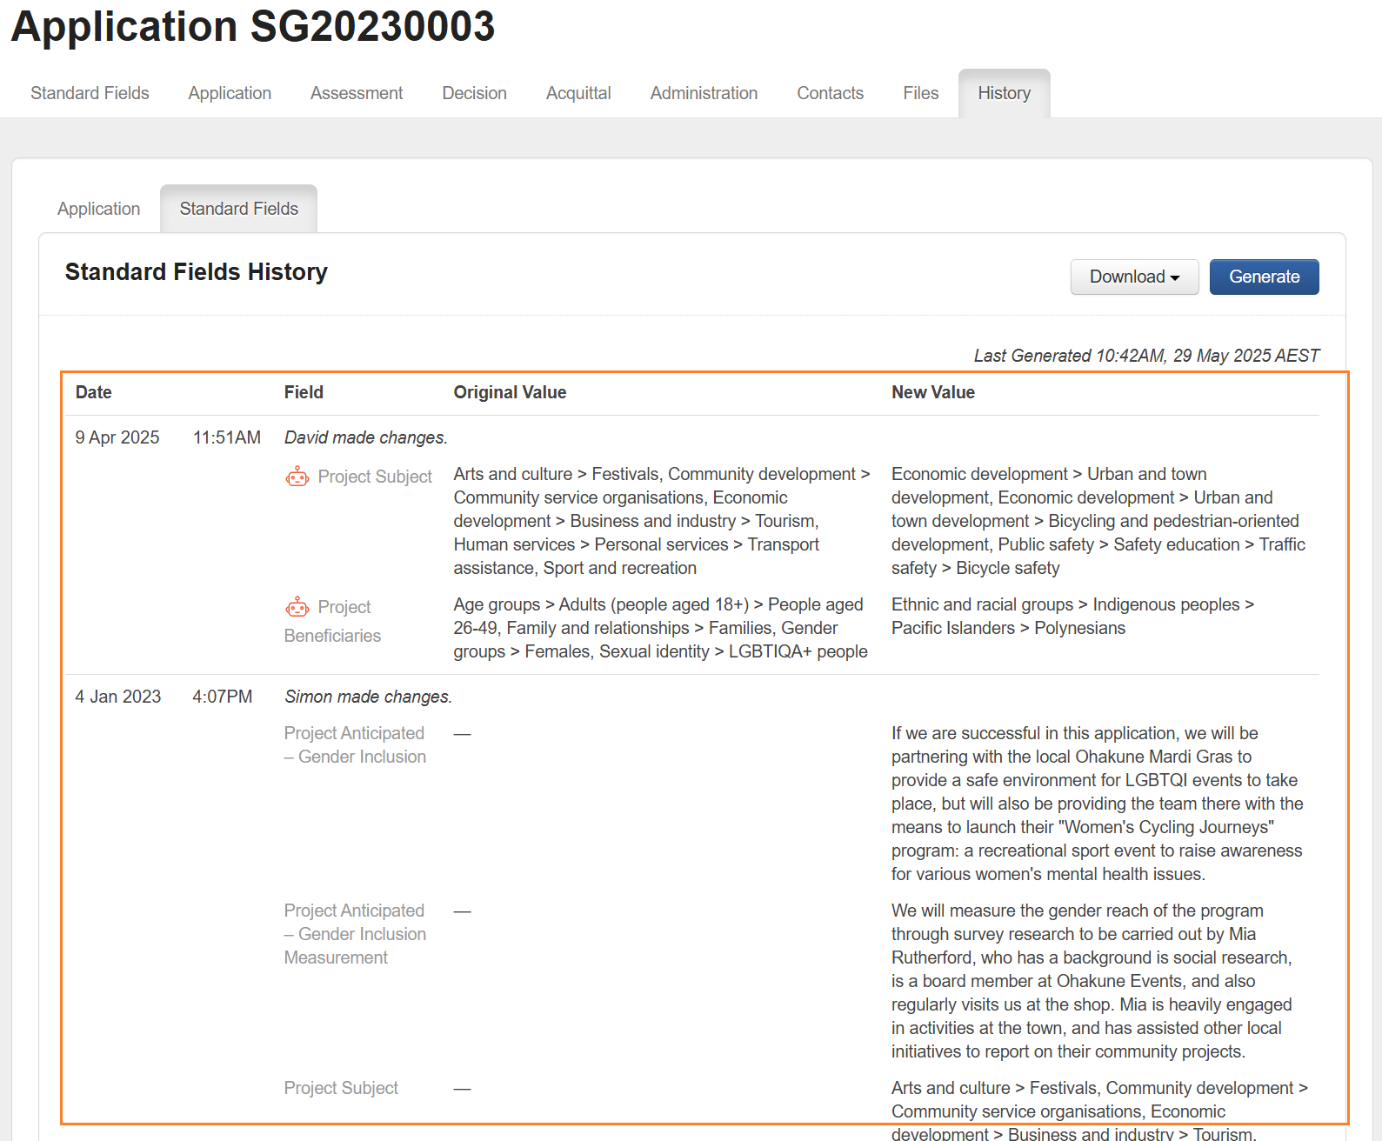Switch to the Application history sub-tab
1382x1141 pixels.
tap(98, 209)
